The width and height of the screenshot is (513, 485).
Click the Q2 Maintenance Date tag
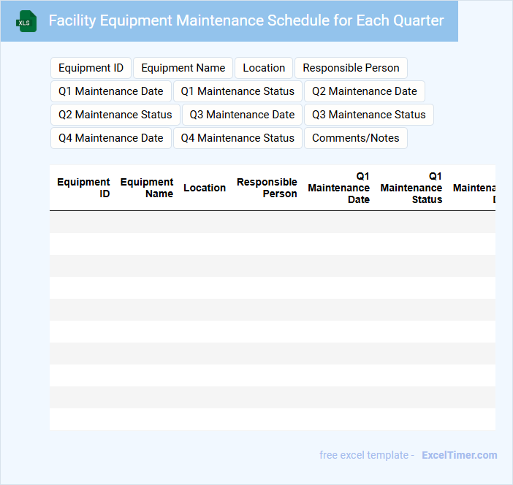coord(365,91)
